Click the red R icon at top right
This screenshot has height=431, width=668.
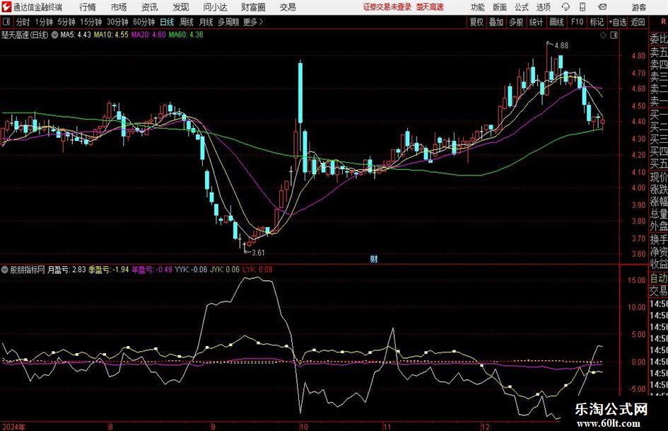[663, 21]
